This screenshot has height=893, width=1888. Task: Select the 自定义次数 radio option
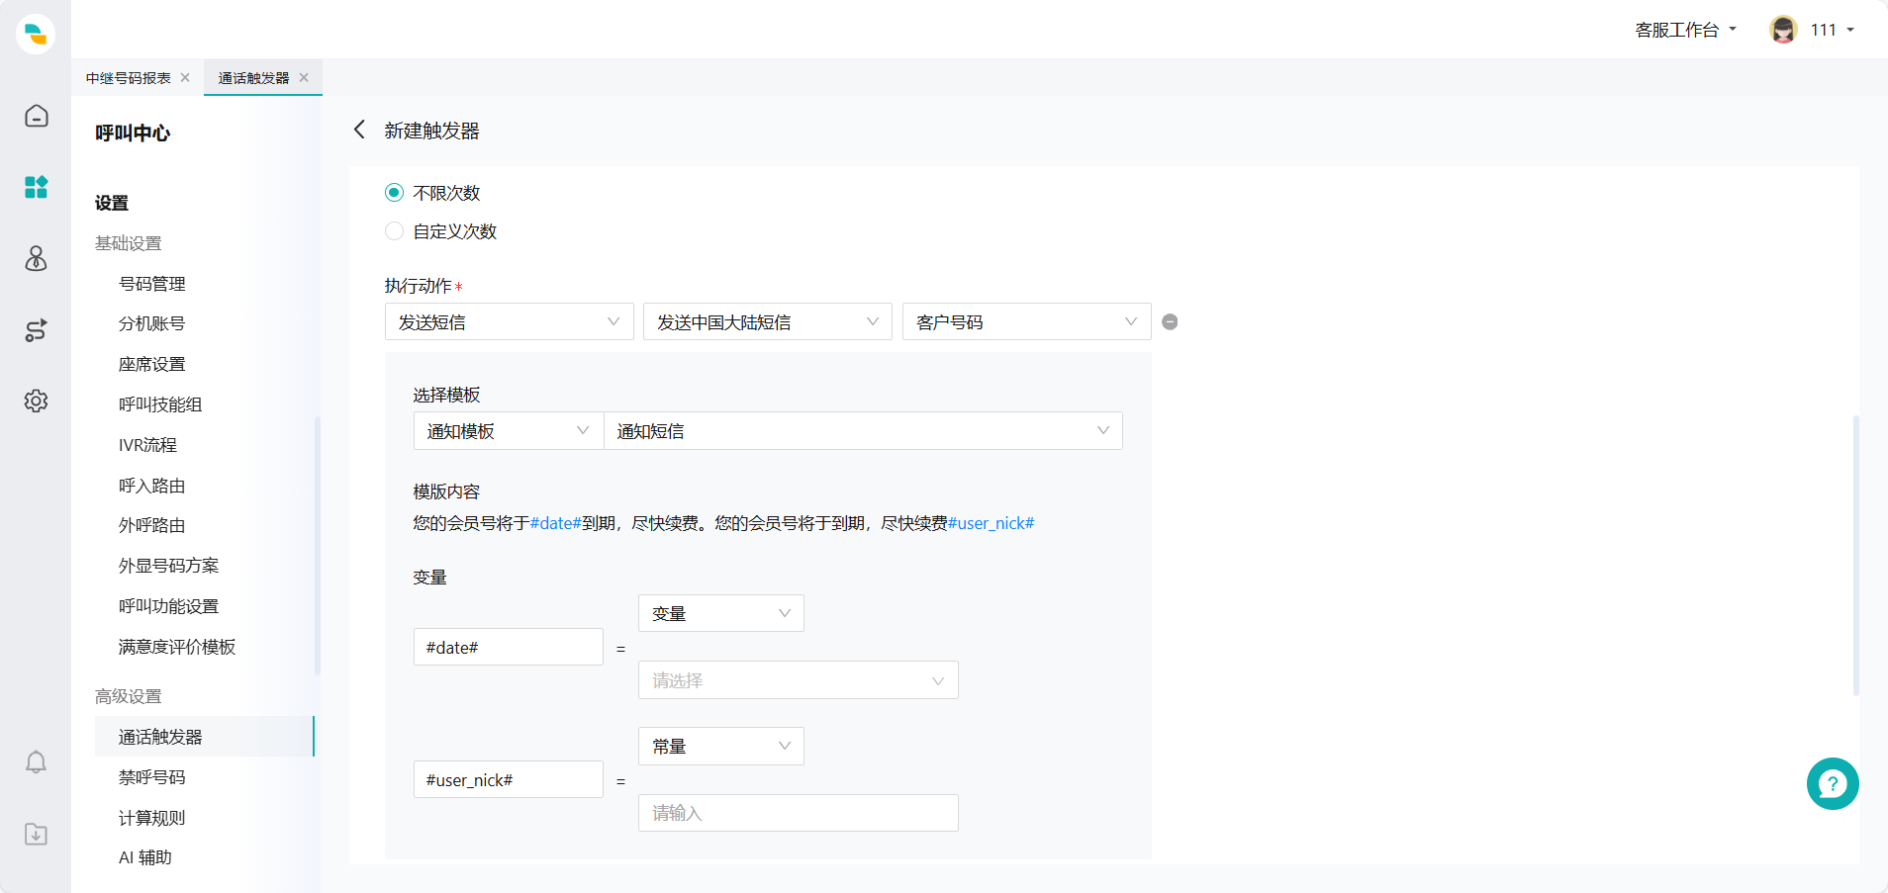point(394,231)
